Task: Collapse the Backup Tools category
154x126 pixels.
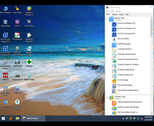Action: (x=107, y=19)
